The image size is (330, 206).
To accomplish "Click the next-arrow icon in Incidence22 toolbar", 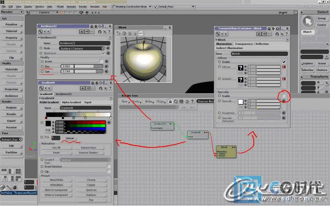I will click(48, 32).
